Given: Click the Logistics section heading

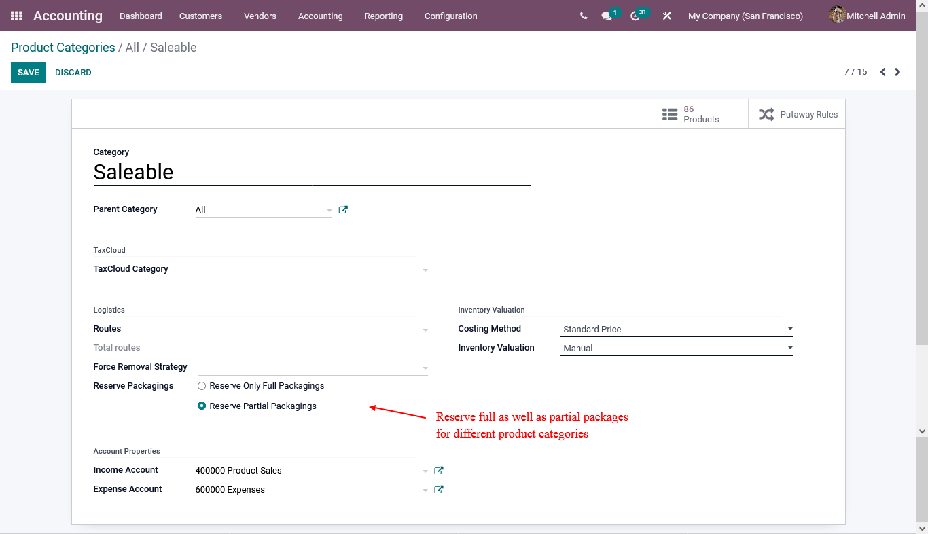Looking at the screenshot, I should coord(109,310).
